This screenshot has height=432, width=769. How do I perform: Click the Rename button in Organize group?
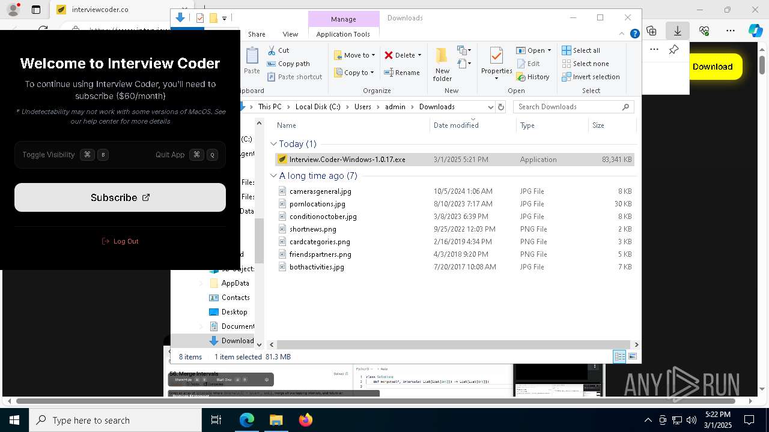point(402,73)
